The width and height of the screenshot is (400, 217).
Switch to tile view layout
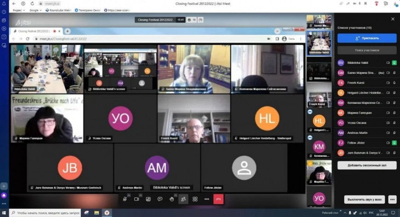(195, 199)
